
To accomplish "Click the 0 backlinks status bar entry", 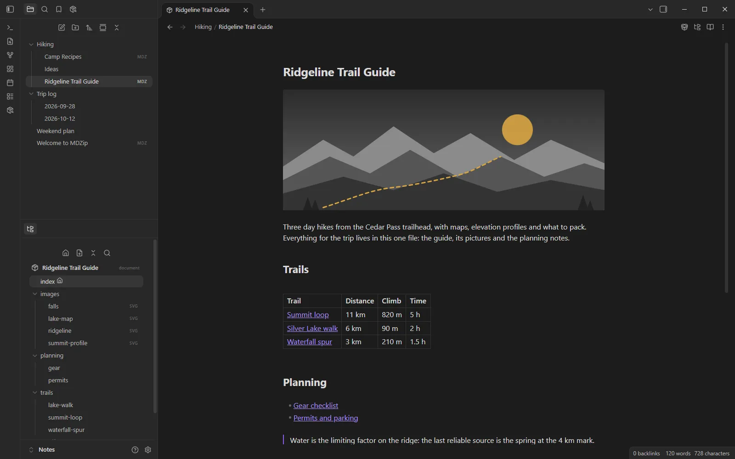I will click(646, 453).
